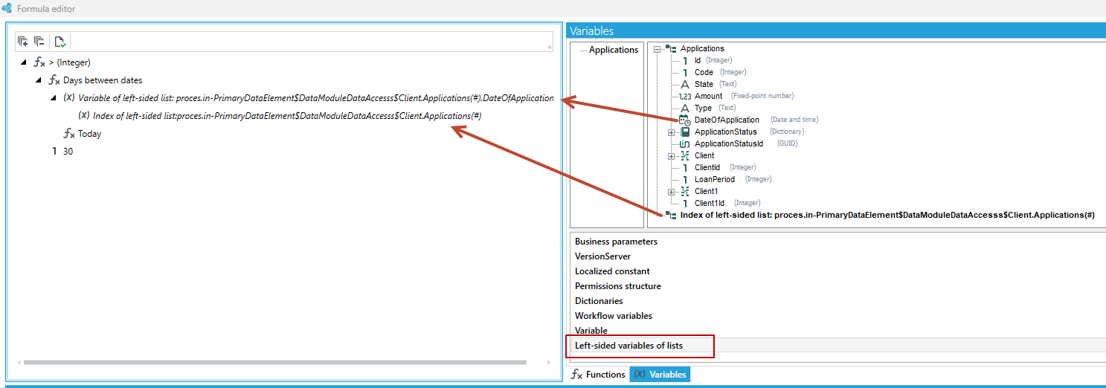Image resolution: width=1106 pixels, height=388 pixels.
Task: Open the Business parameters category
Action: [x=617, y=242]
